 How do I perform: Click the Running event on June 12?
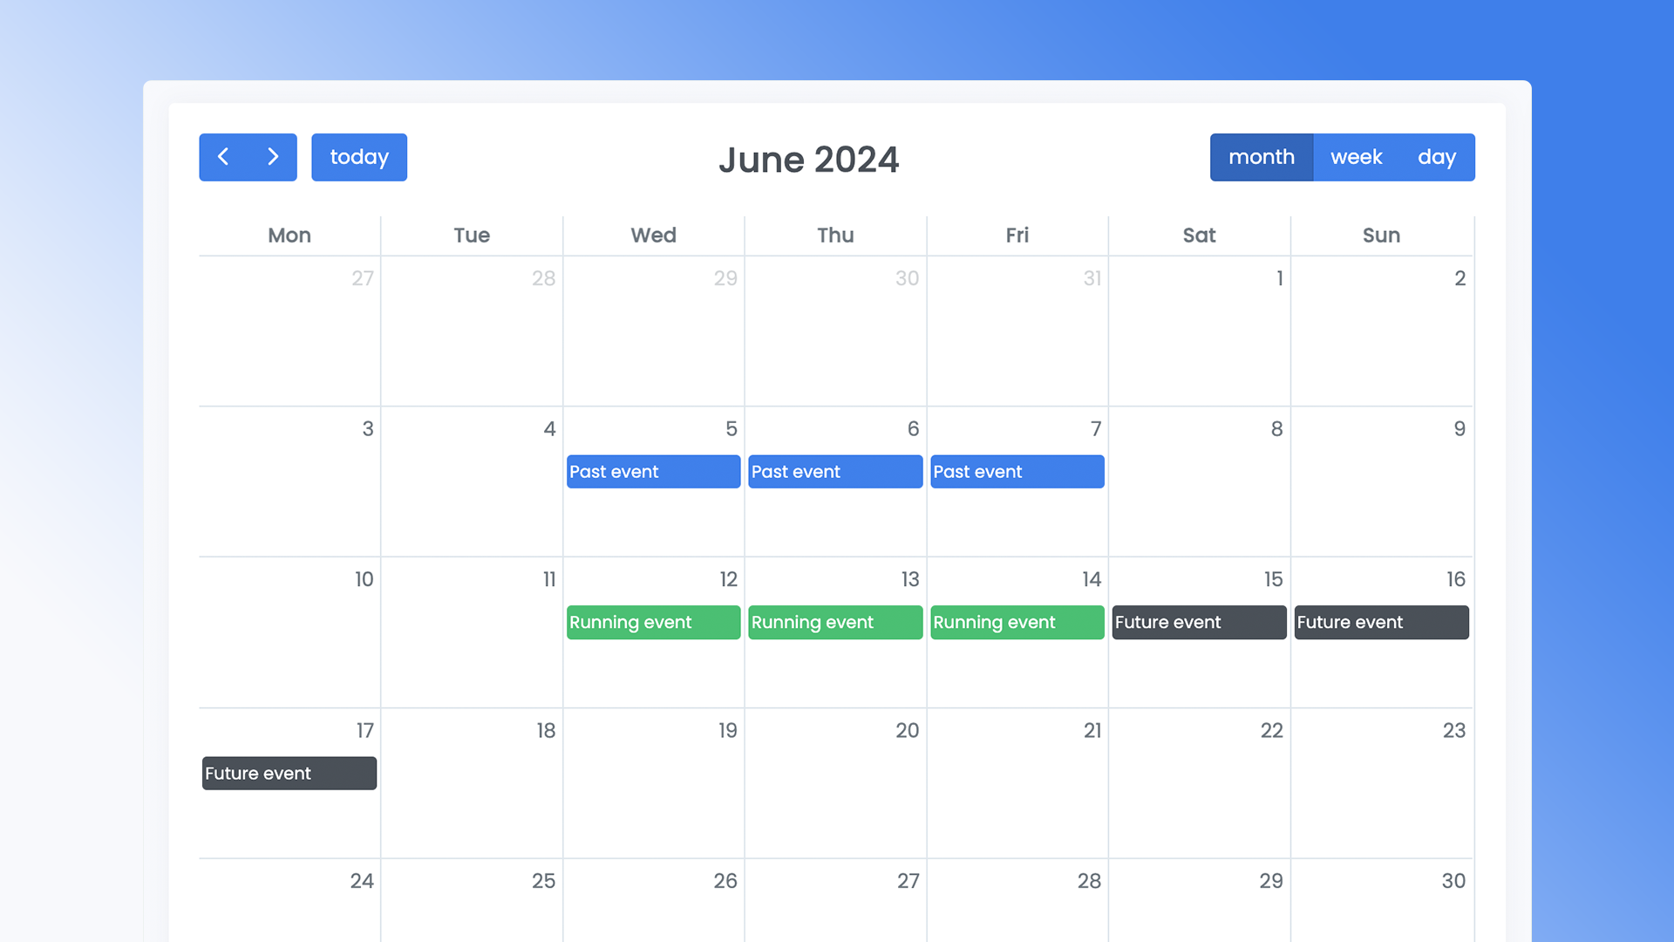[652, 622]
